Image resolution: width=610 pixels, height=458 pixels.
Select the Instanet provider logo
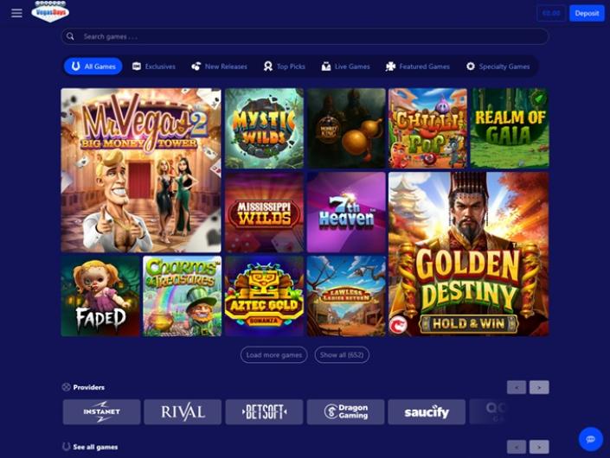(x=101, y=412)
